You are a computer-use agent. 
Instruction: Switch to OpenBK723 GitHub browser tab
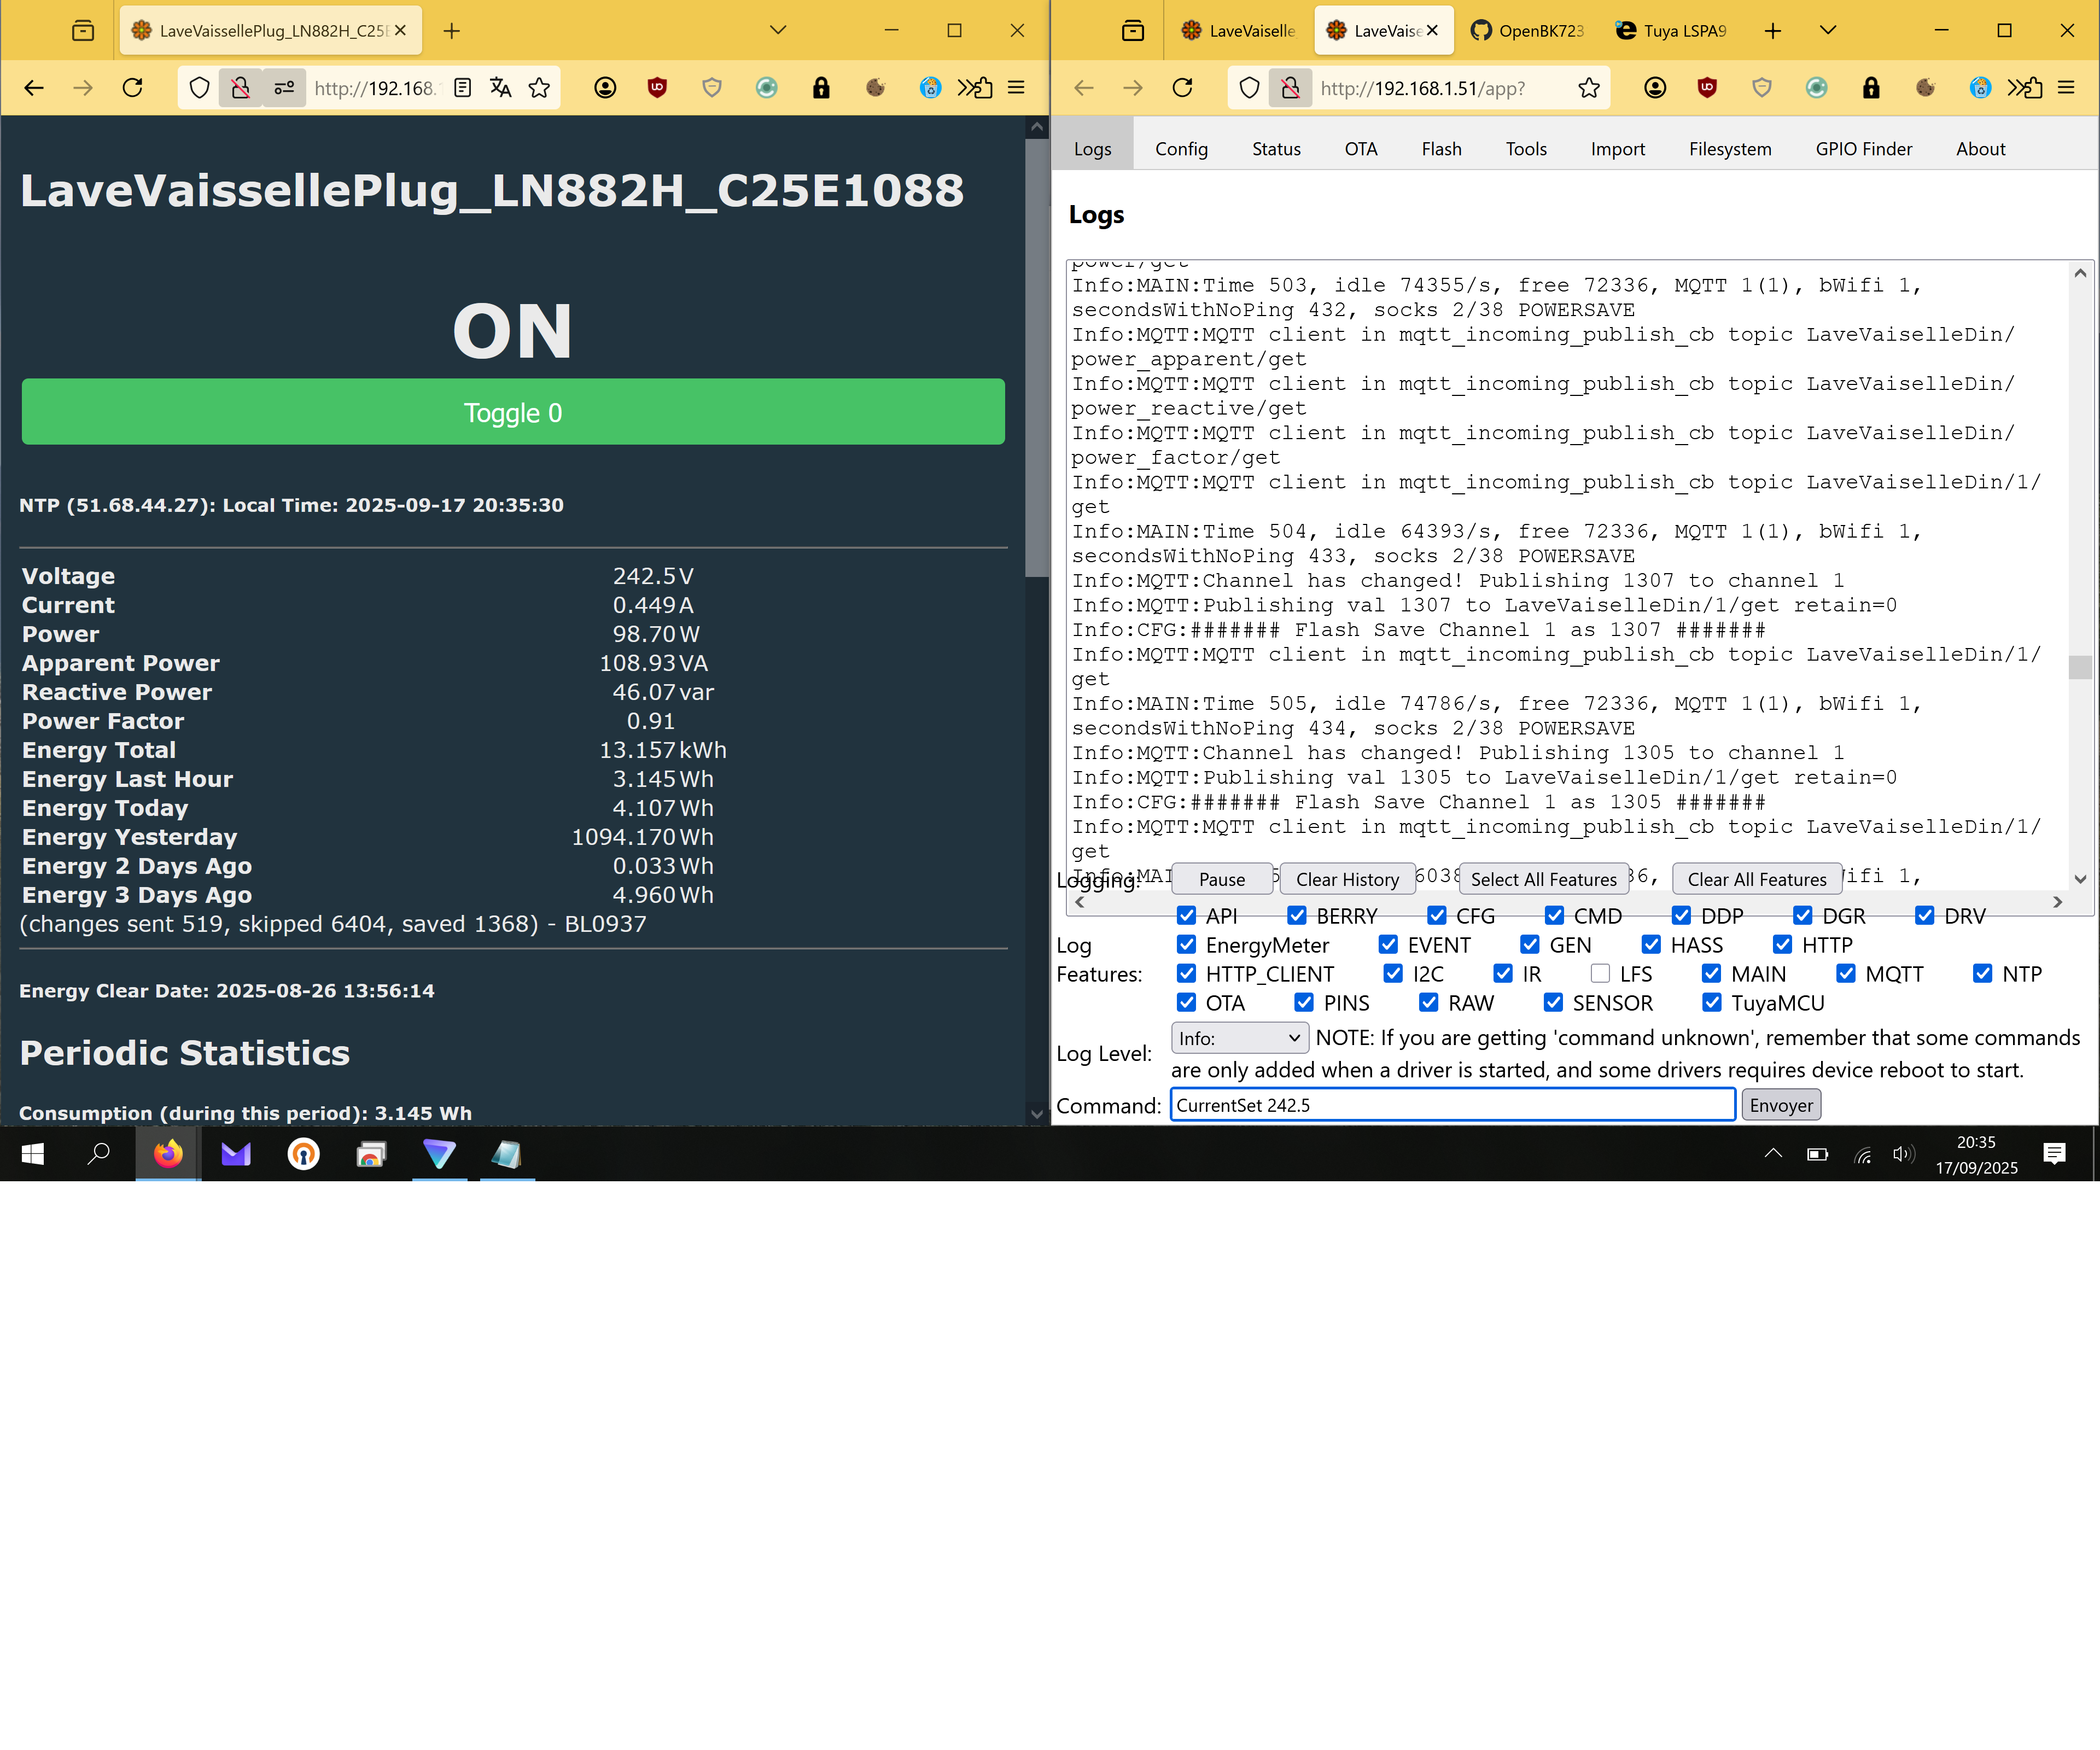click(1528, 31)
